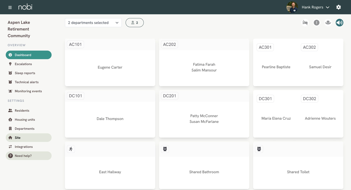Click the Residents people icon
351x190 pixels.
10,111
